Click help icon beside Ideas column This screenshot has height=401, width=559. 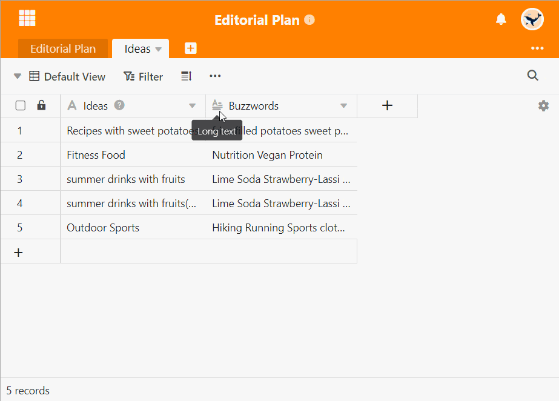[x=119, y=105]
